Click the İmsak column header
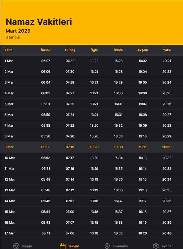This screenshot has height=249, width=183. (x=46, y=50)
